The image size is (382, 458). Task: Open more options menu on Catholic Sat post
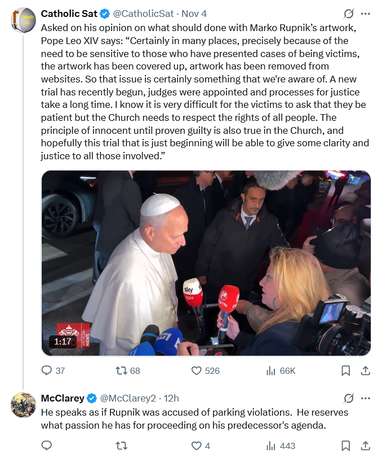pyautogui.click(x=365, y=14)
